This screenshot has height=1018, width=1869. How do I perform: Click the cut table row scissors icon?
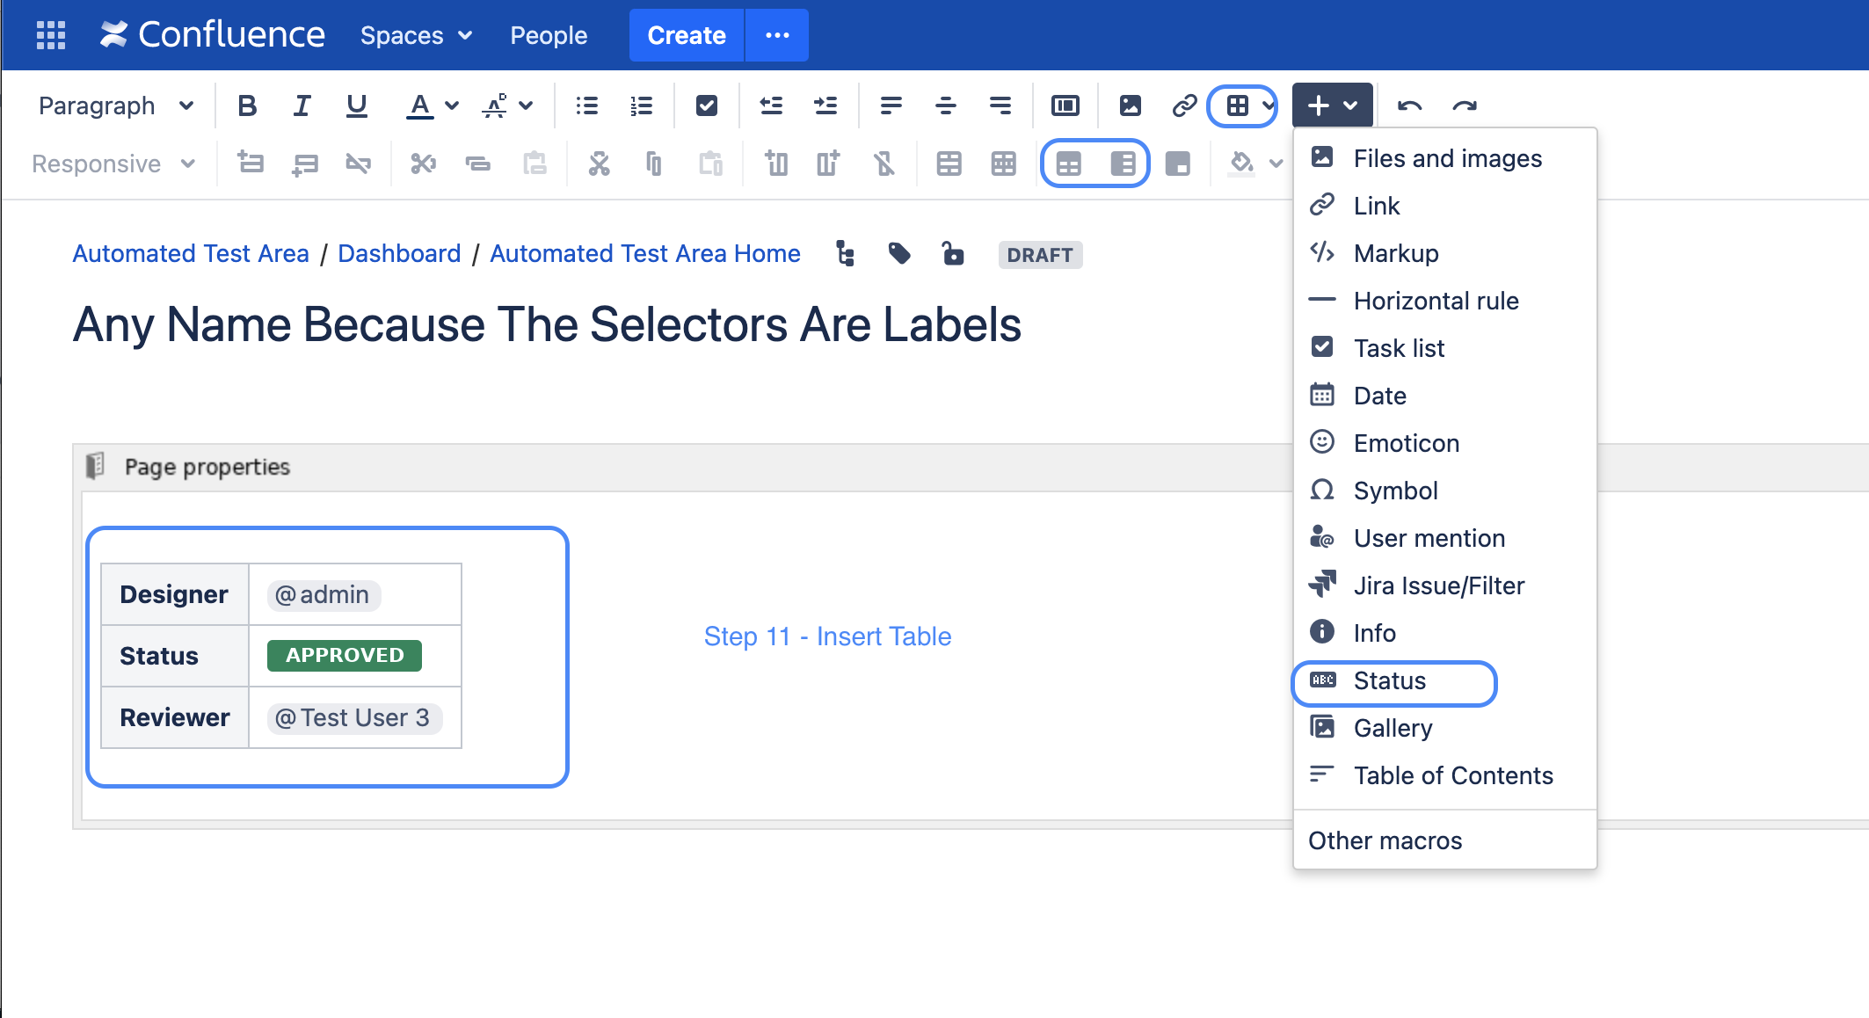point(423,164)
